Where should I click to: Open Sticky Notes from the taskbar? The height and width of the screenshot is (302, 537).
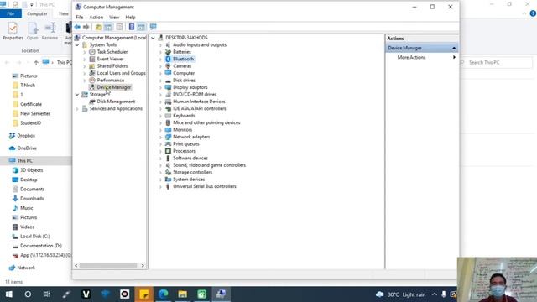pos(143,294)
